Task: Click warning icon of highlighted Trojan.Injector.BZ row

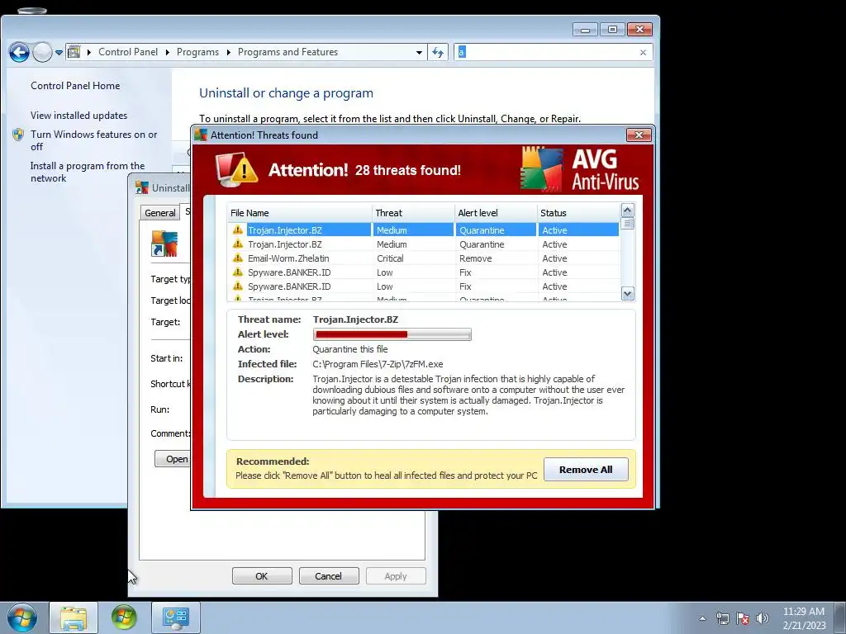Action: 237,230
